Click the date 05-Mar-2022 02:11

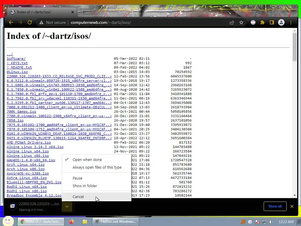(x=132, y=59)
